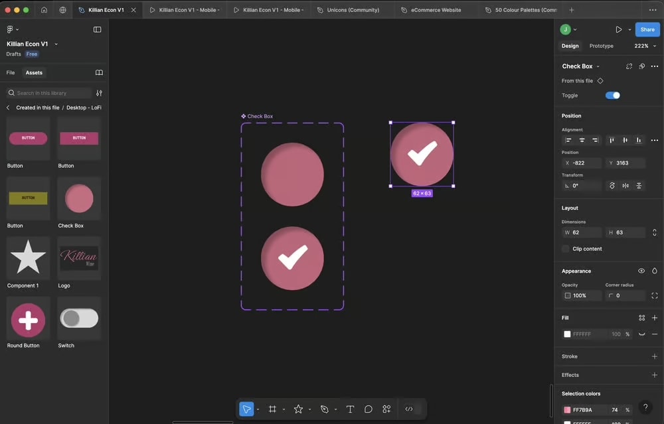Open the user avatar J dropdown
Viewport: 664px width, 424px height.
pyautogui.click(x=568, y=29)
